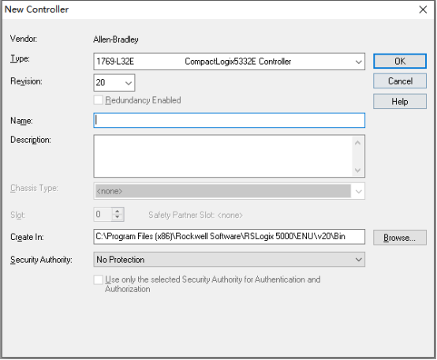Toggle the Redundancy Enabled checkbox
Viewport: 437px width, 360px height.
click(98, 100)
